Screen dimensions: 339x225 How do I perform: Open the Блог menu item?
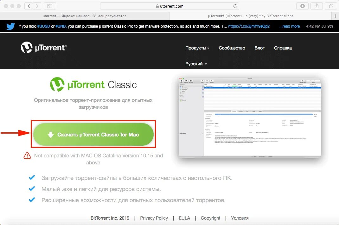tap(259, 48)
